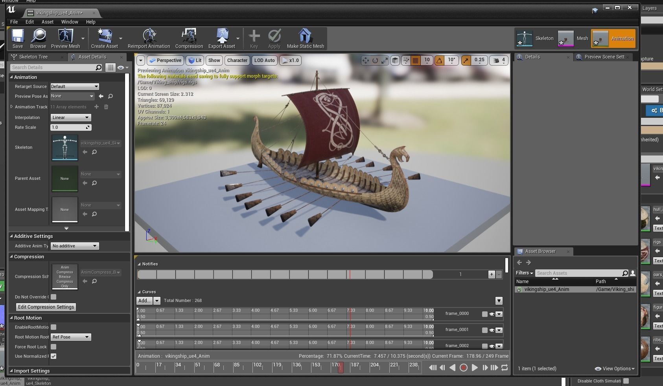The image size is (663, 386).
Task: Click LOD Auto button
Action: pos(264,60)
